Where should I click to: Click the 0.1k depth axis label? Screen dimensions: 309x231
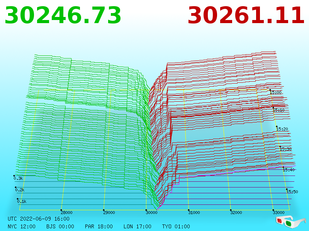[22, 201]
